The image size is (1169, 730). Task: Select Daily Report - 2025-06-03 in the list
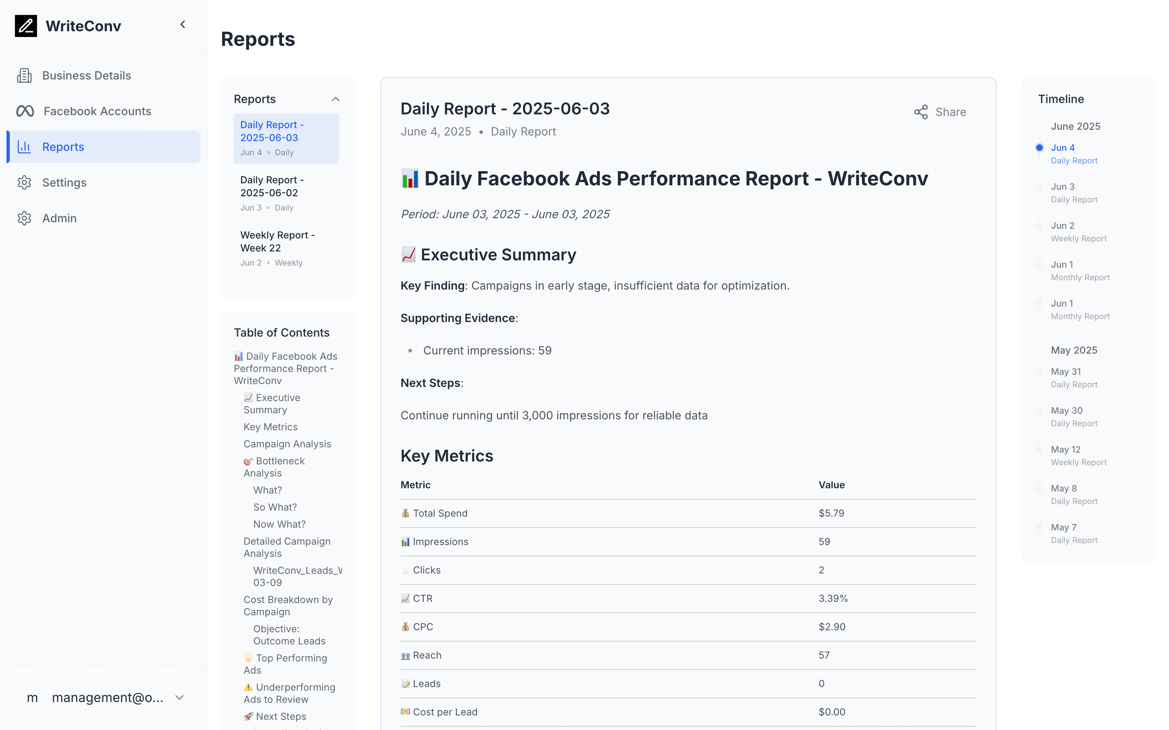(x=287, y=139)
